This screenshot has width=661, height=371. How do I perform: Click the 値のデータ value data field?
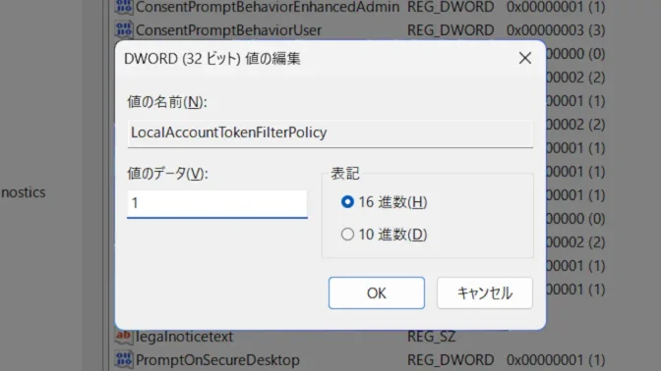point(217,204)
